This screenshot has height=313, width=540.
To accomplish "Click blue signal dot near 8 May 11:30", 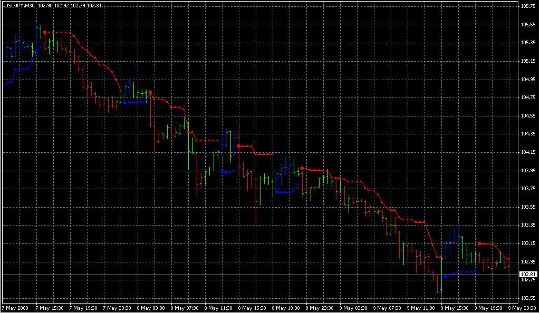I will point(222,172).
